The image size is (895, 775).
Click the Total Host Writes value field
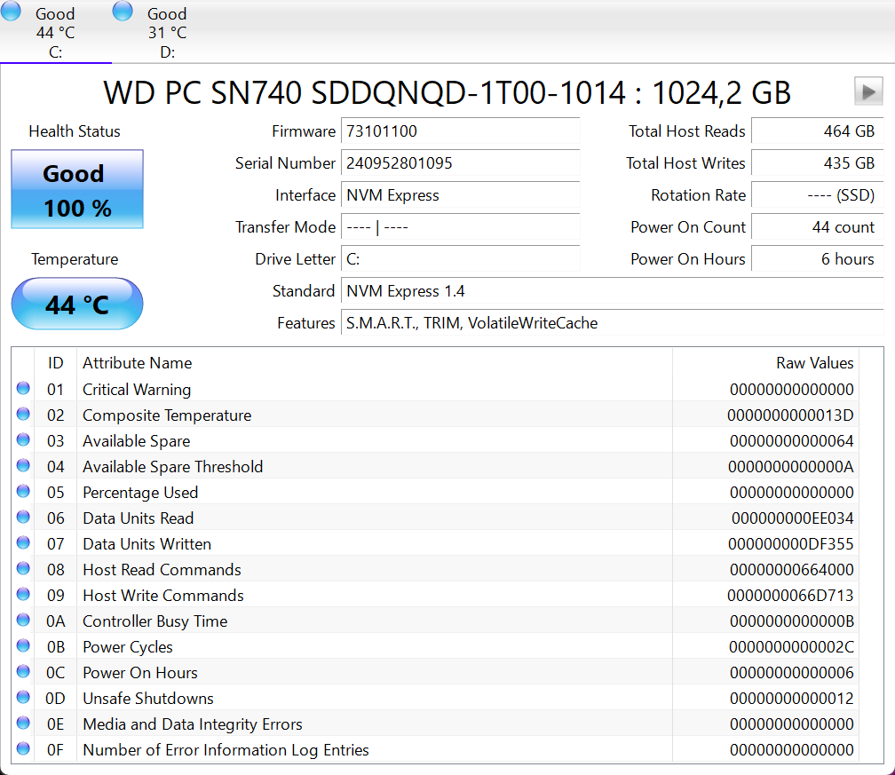[817, 163]
